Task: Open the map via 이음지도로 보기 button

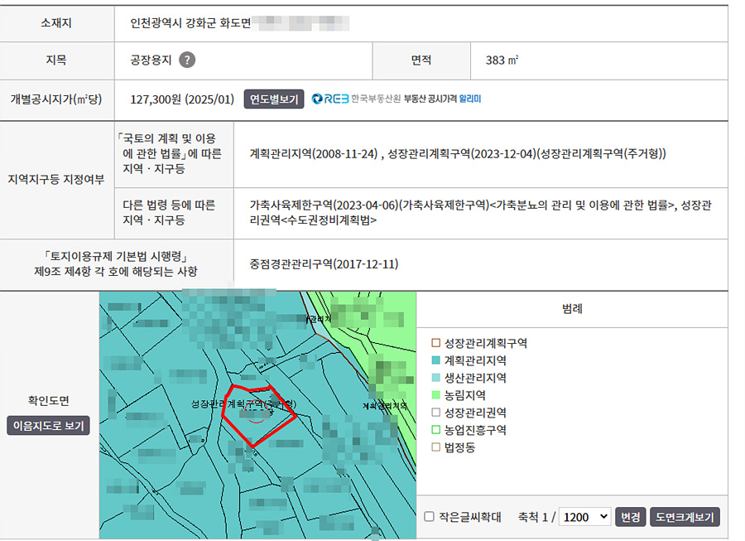Action: click(x=48, y=426)
